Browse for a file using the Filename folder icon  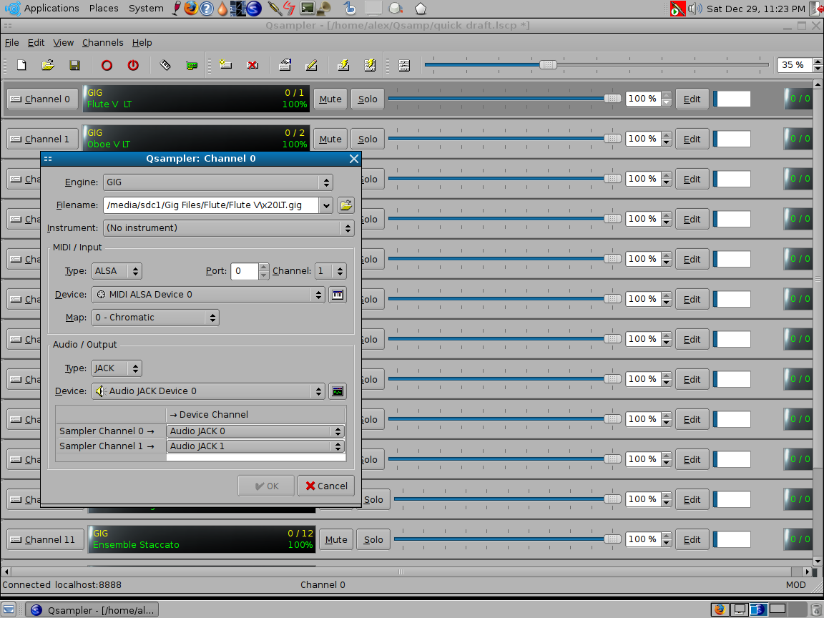345,205
